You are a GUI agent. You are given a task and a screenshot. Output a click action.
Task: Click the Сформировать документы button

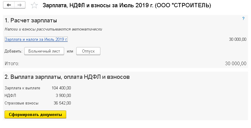pyautogui.click(x=35, y=115)
